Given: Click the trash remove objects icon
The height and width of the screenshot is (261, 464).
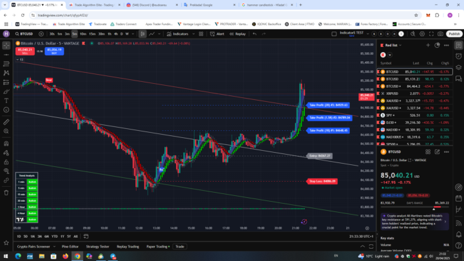Looking at the screenshot, I should (x=6, y=193).
